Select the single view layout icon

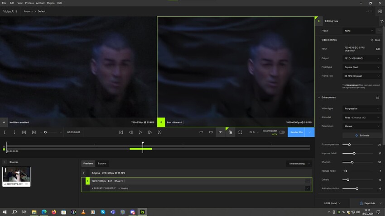[x=201, y=132]
